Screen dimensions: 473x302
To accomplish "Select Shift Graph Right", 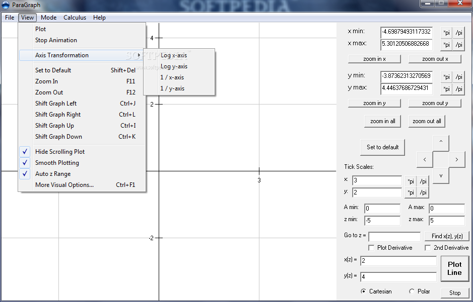I will 82,115.
